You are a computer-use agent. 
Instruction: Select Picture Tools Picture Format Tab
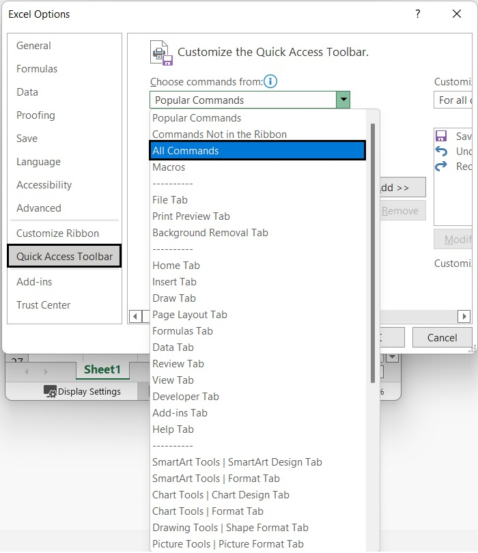tap(257, 544)
